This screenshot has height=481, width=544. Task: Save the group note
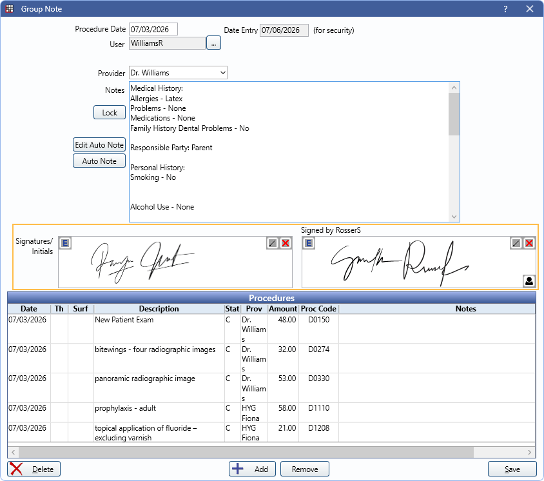coord(512,469)
